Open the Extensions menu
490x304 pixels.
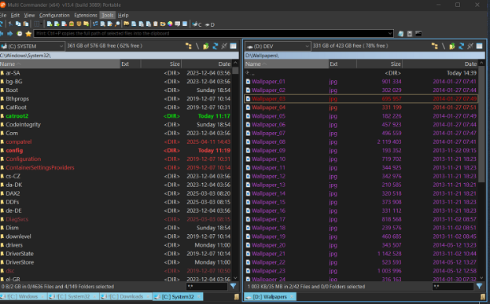click(x=86, y=15)
